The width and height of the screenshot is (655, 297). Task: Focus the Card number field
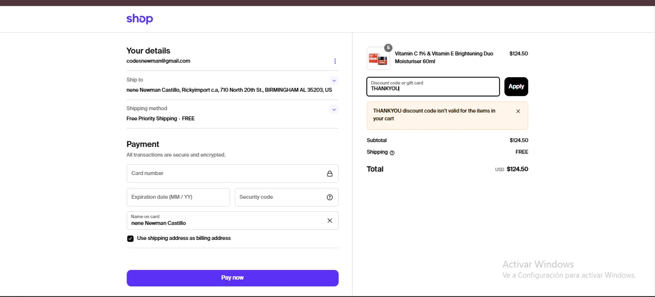point(225,174)
